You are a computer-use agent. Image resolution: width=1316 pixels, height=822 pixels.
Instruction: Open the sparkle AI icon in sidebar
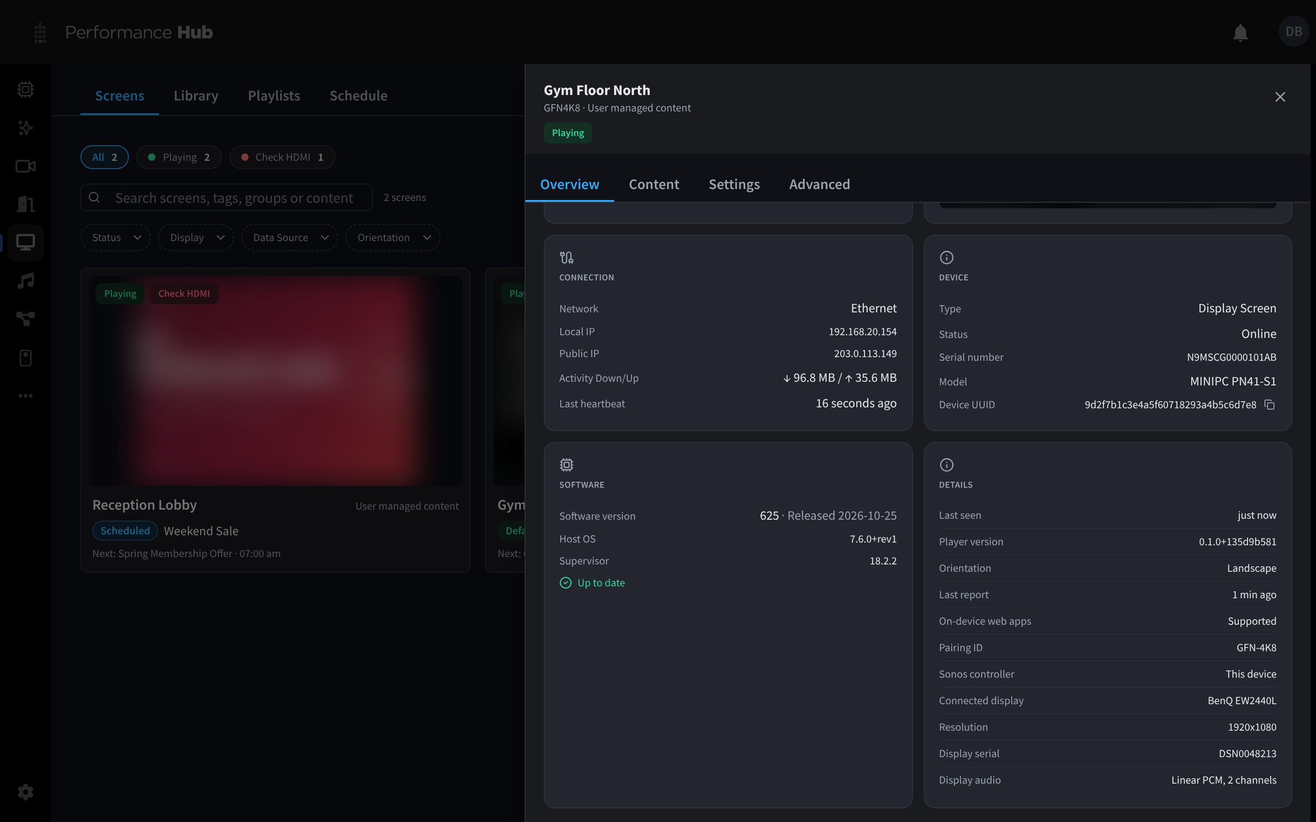pos(26,128)
